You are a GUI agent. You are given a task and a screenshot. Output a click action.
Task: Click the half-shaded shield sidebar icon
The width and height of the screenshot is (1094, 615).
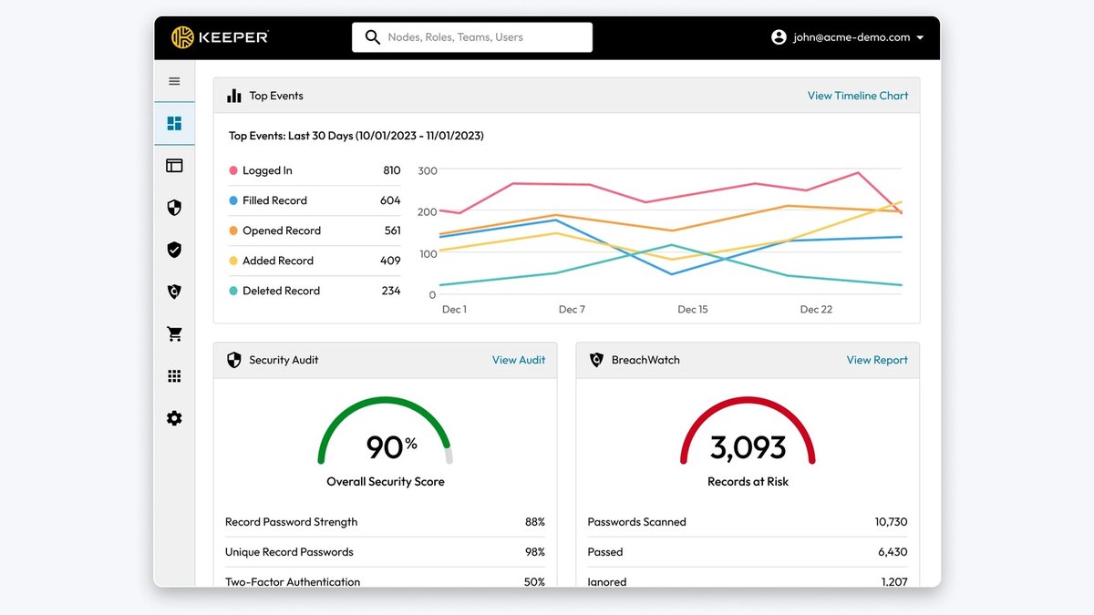pos(174,208)
